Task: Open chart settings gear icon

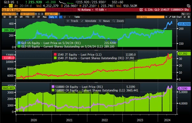Action: 189,17
